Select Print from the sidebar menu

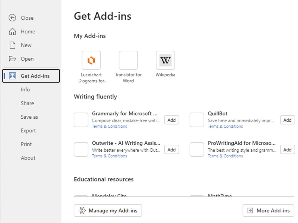point(26,144)
